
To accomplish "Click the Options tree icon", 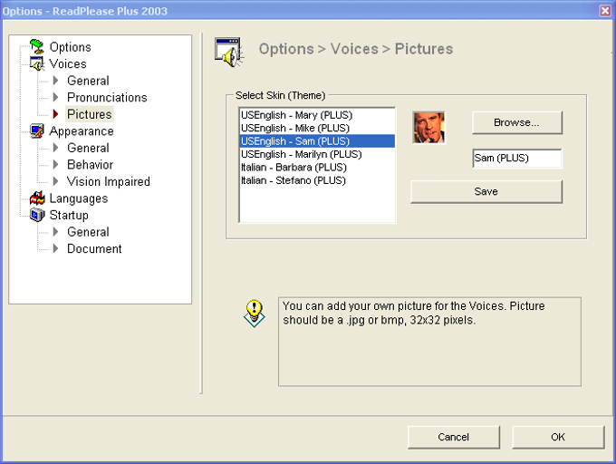I will (x=37, y=47).
